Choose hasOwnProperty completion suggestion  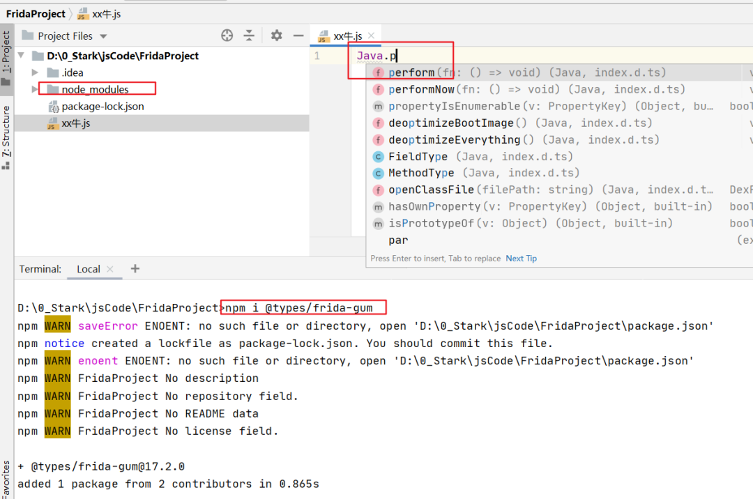[559, 206]
